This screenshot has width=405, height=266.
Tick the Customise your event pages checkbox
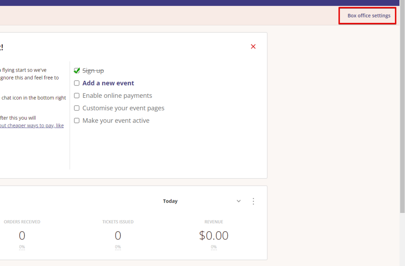coord(77,108)
